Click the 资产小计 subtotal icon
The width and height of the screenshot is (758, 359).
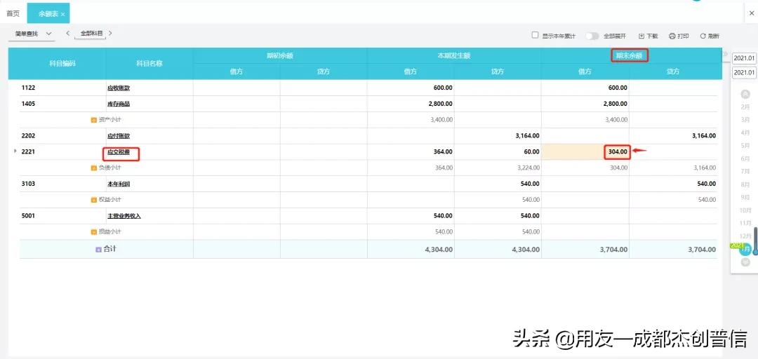(94, 120)
